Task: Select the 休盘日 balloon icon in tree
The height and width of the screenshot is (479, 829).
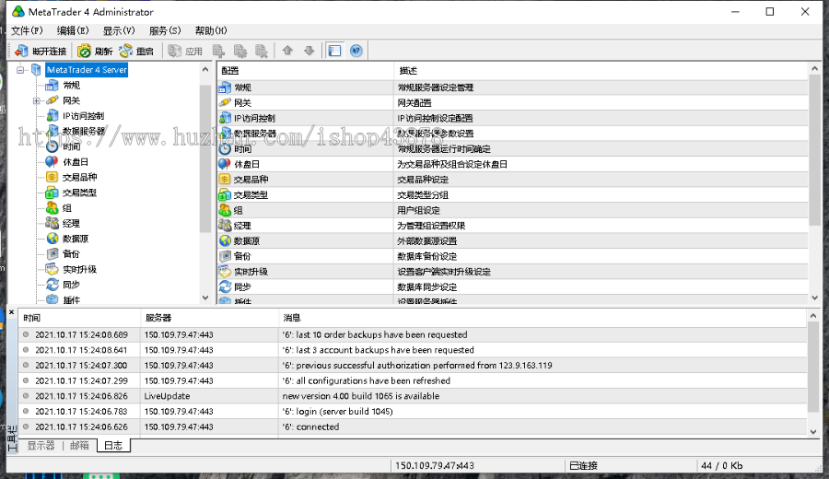Action: tap(52, 162)
